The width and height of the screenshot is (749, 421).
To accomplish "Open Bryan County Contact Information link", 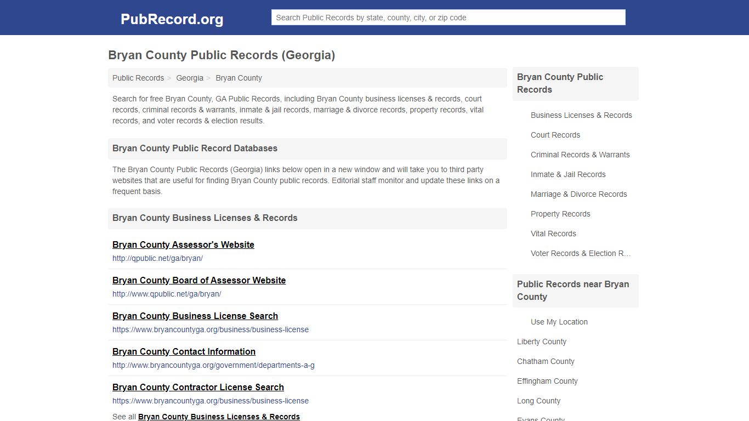I will pyautogui.click(x=184, y=351).
